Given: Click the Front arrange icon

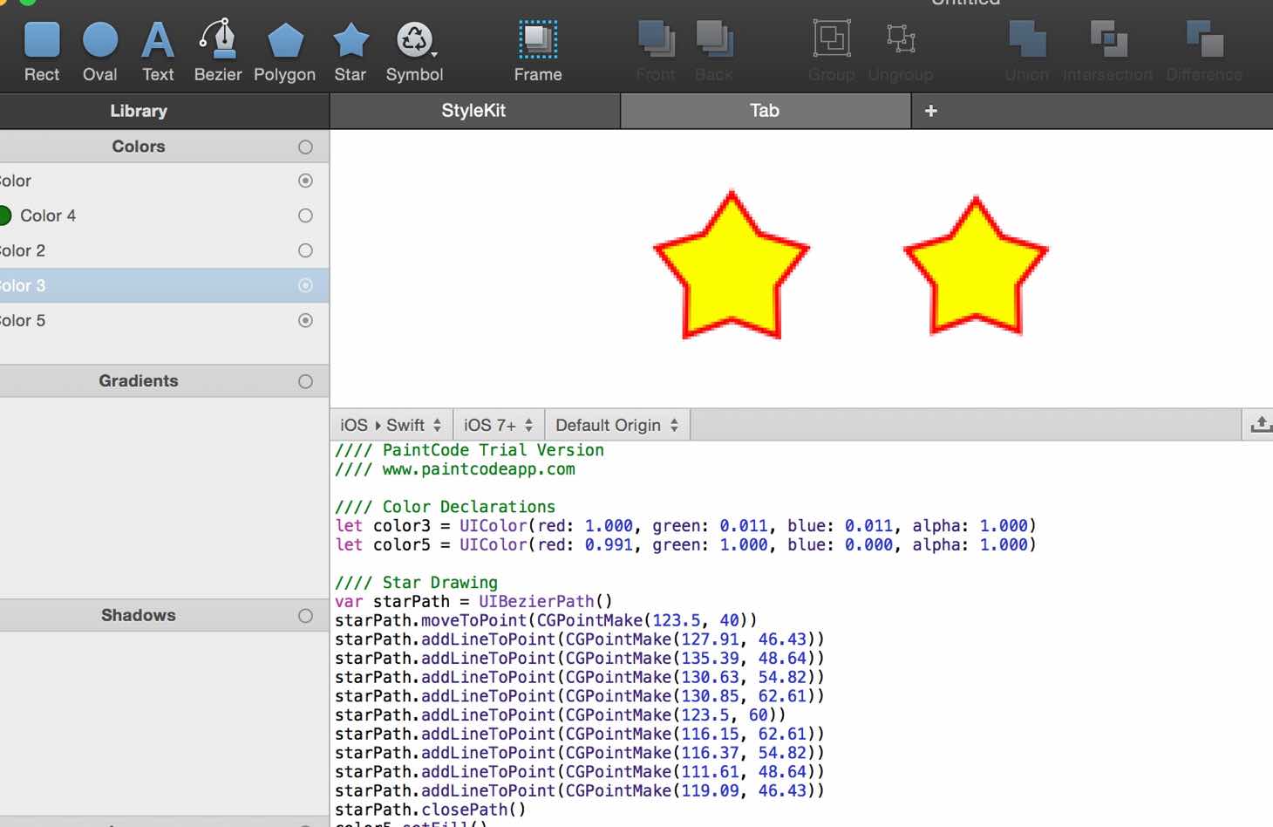Looking at the screenshot, I should tap(656, 39).
